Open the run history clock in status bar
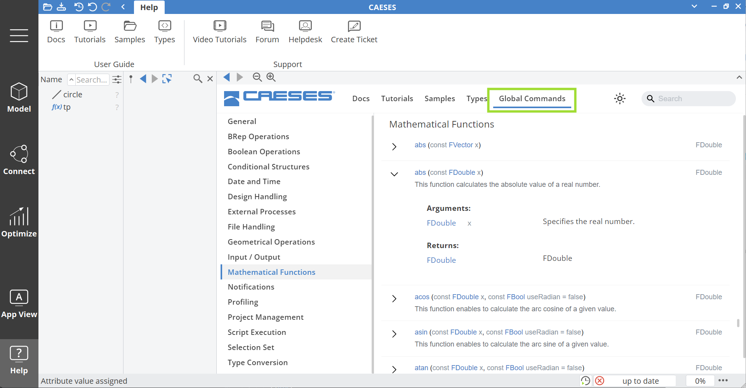The height and width of the screenshot is (388, 746). (x=586, y=381)
